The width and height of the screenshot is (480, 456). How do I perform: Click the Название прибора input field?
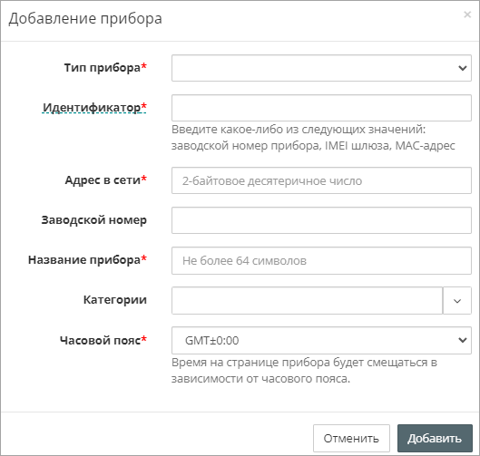[321, 260]
